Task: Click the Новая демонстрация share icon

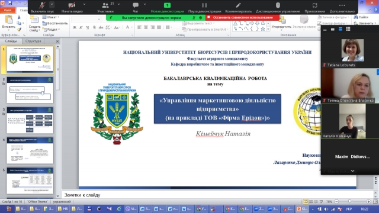Action: coord(167,5)
